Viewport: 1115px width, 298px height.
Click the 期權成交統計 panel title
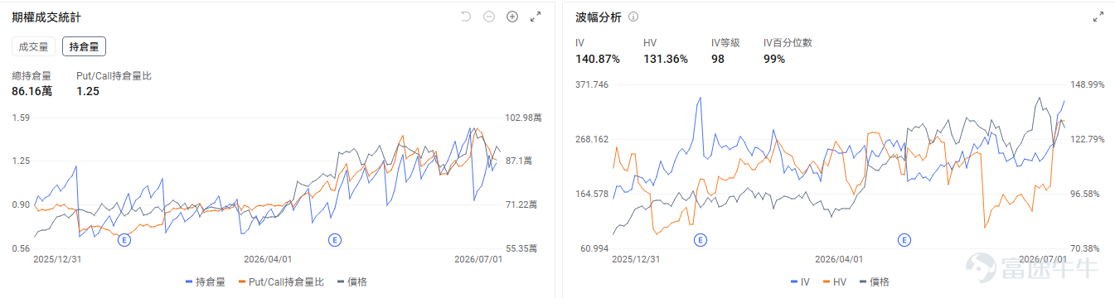coord(46,17)
